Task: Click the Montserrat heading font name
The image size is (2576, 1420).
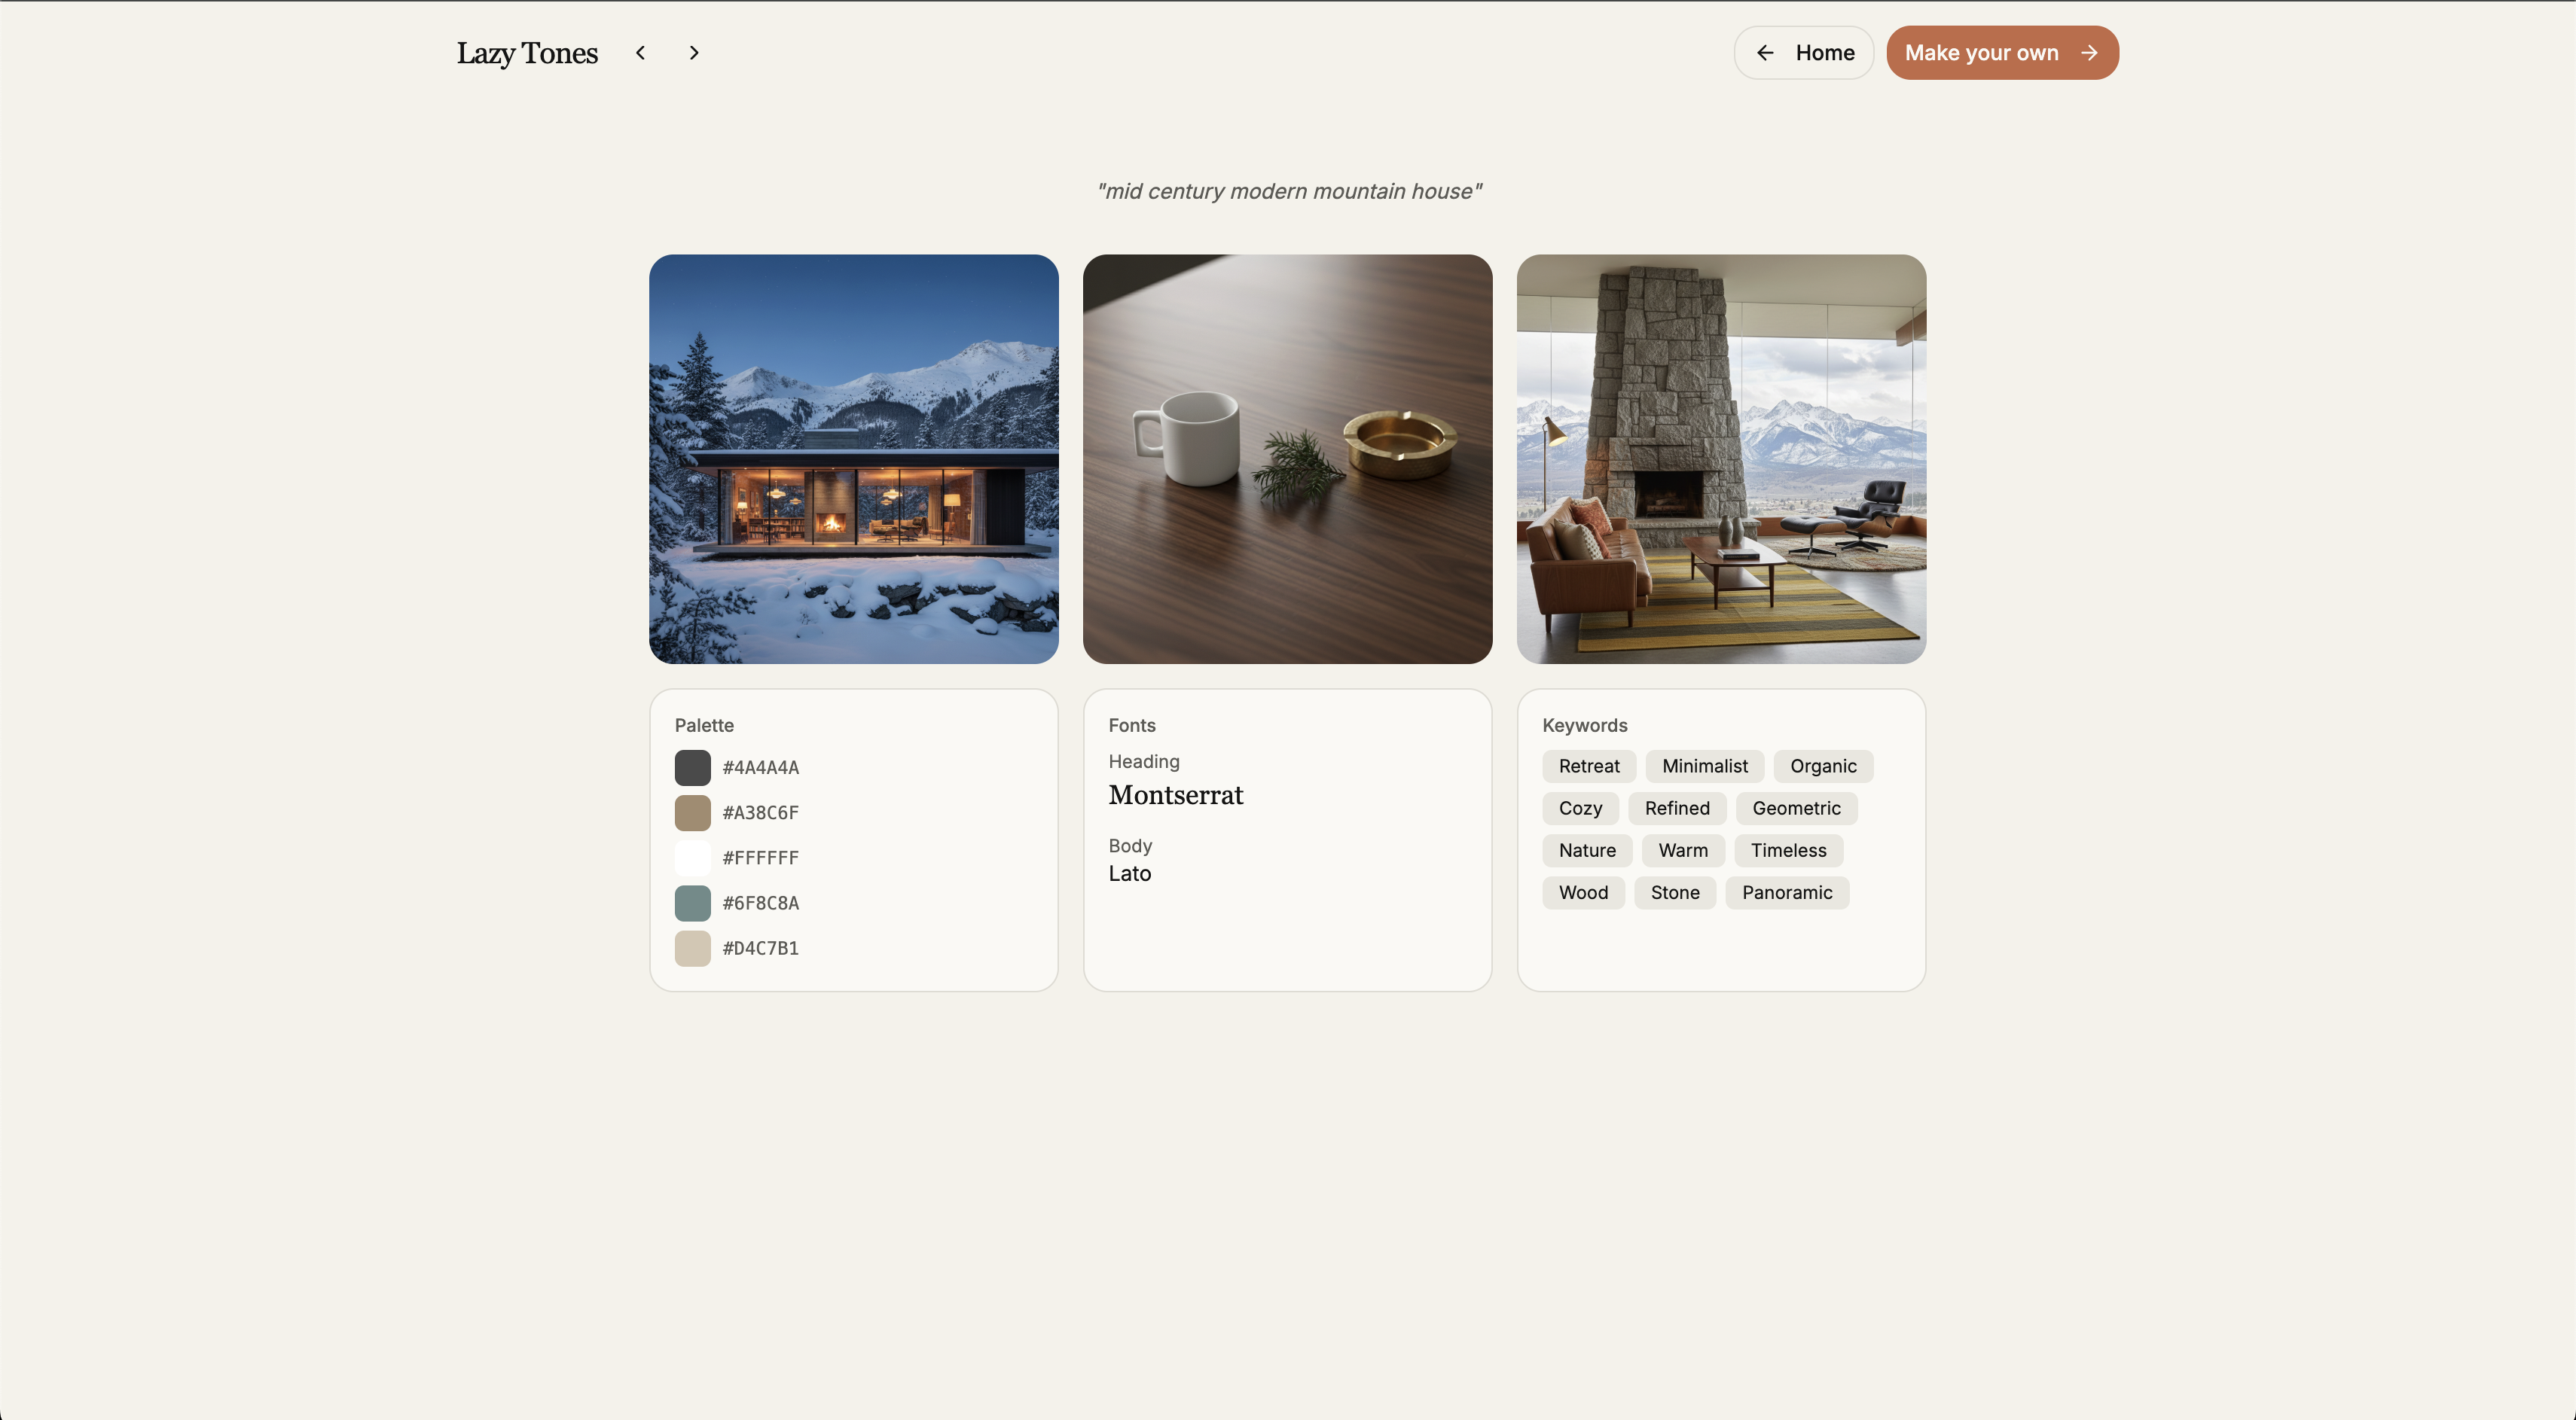Action: click(1175, 795)
